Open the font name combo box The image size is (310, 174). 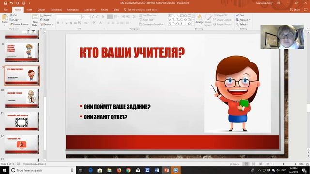tap(68, 17)
